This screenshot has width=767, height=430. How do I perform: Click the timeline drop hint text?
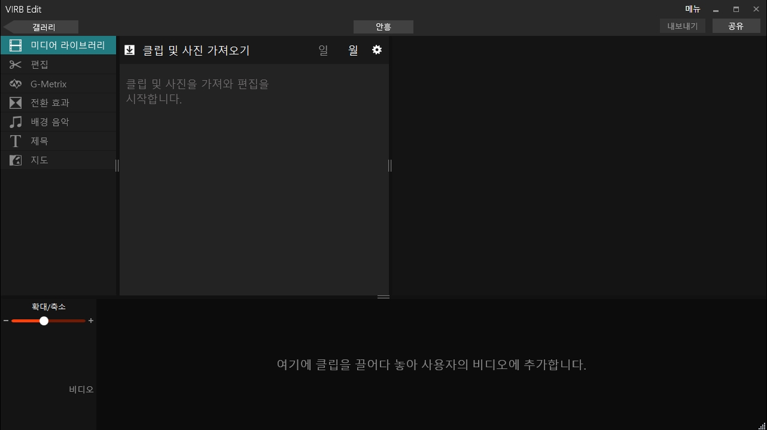[431, 364]
